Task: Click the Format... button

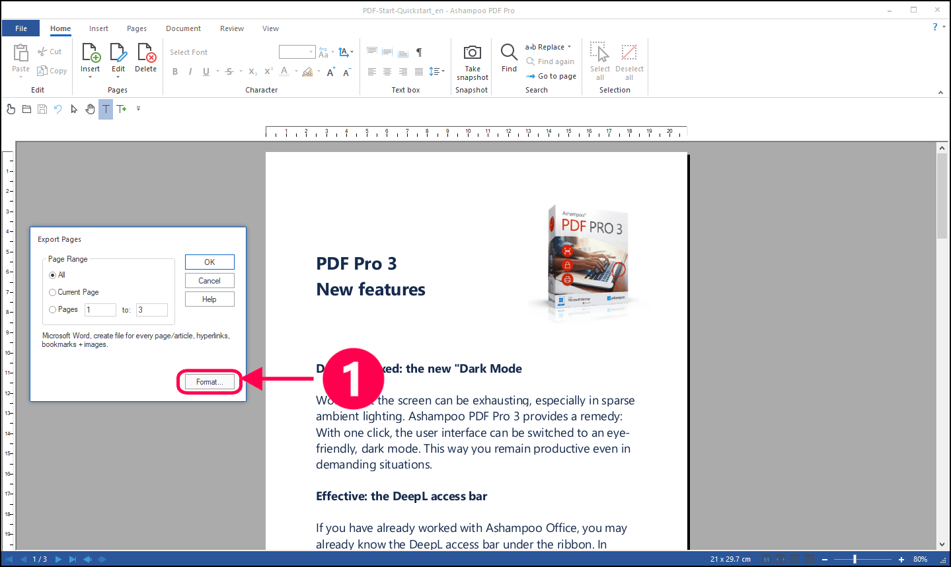Action: tap(209, 382)
